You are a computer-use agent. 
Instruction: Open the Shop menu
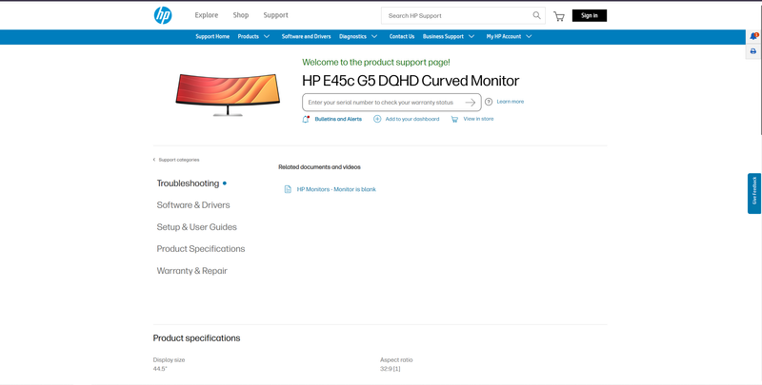[x=241, y=15]
